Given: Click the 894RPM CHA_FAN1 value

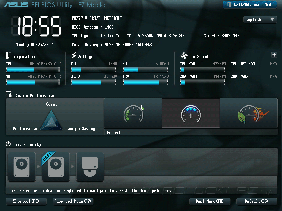Looking at the screenshot, I should tap(219, 77).
